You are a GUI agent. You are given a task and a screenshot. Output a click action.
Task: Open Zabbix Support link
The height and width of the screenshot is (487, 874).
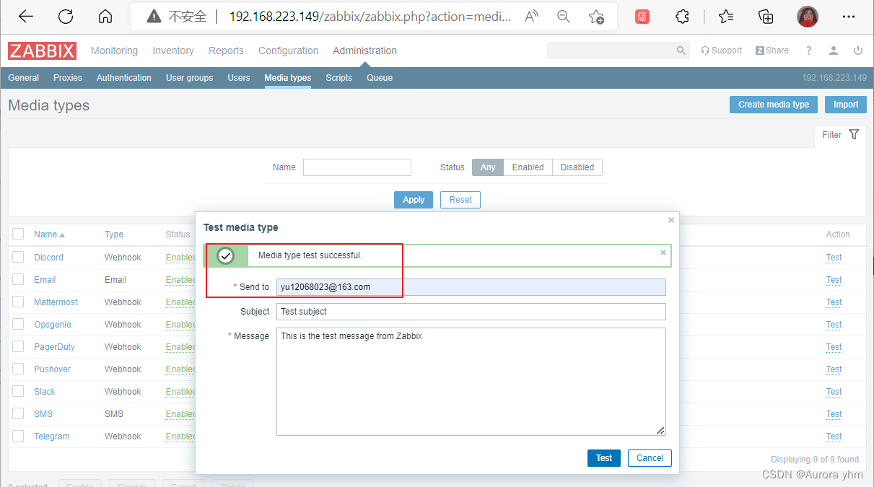[x=721, y=51]
